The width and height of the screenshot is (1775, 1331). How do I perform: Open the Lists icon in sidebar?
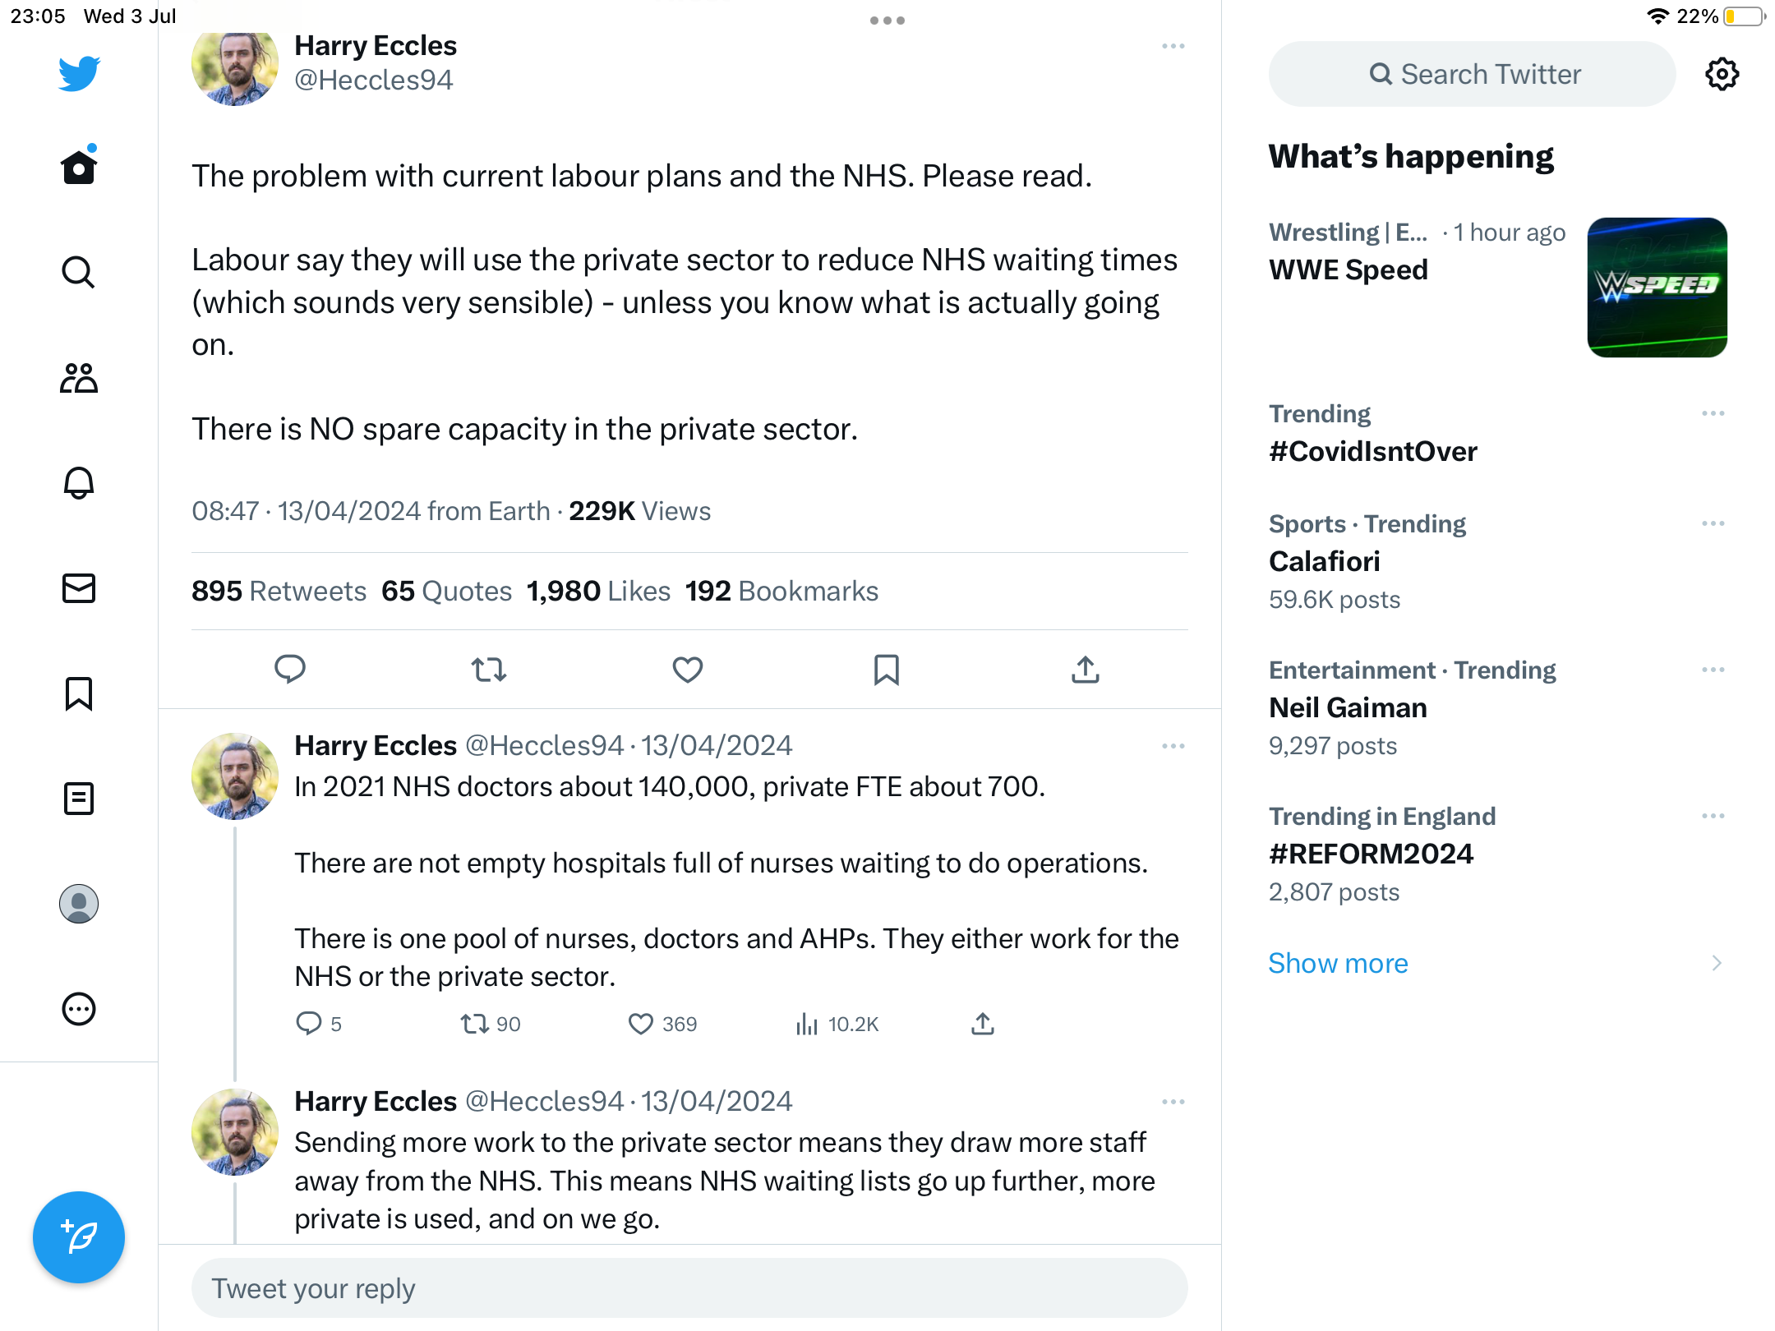79,799
